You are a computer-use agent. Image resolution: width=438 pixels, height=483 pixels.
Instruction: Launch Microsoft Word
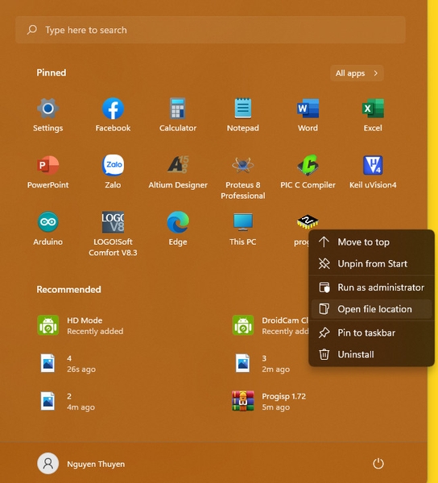pyautogui.click(x=308, y=114)
